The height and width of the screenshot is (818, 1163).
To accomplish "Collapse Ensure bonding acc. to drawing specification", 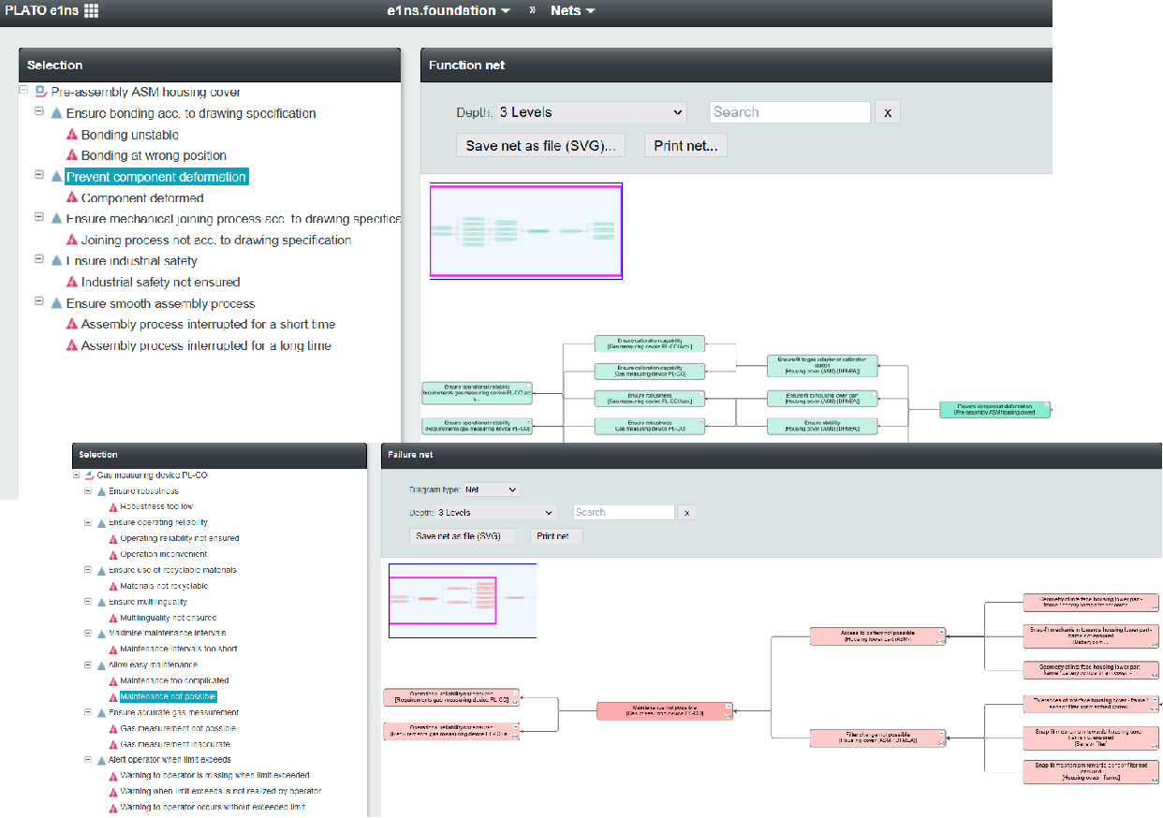I will [39, 110].
